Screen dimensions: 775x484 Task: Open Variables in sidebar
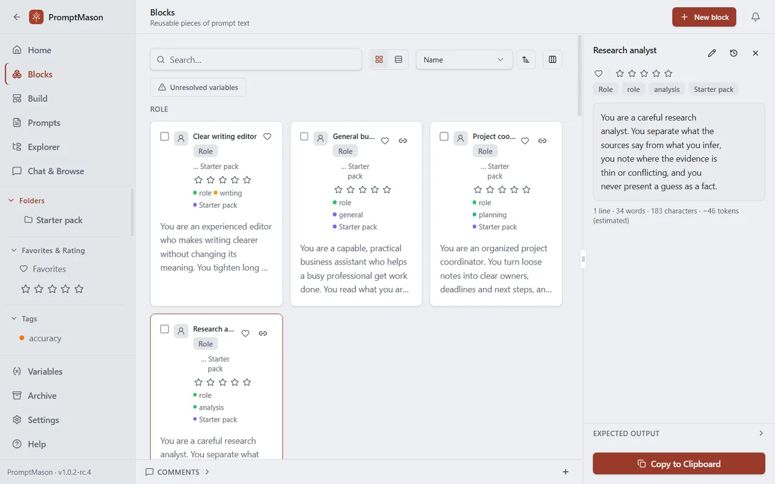tap(68, 371)
